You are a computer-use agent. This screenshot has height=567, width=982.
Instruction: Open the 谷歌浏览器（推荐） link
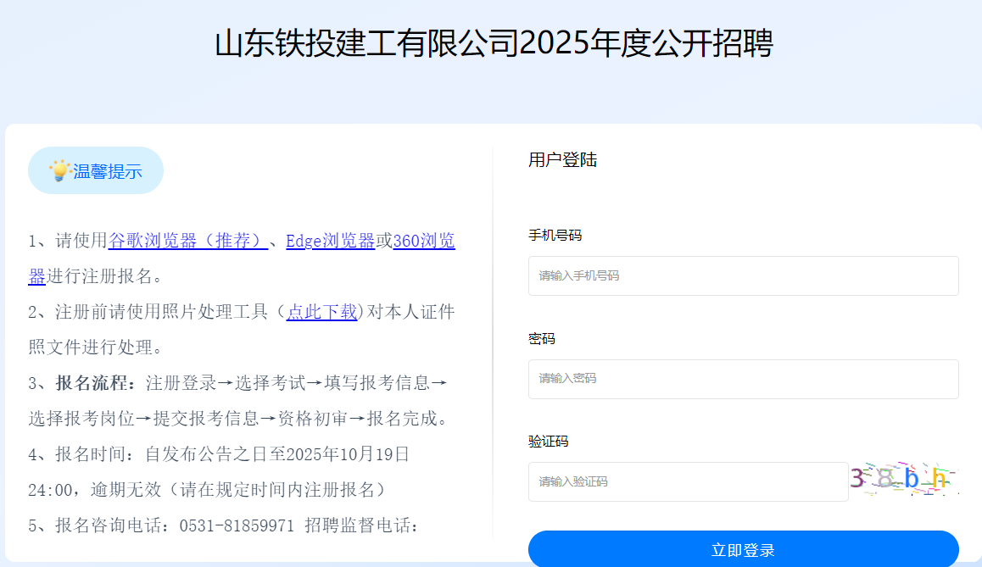(x=188, y=241)
